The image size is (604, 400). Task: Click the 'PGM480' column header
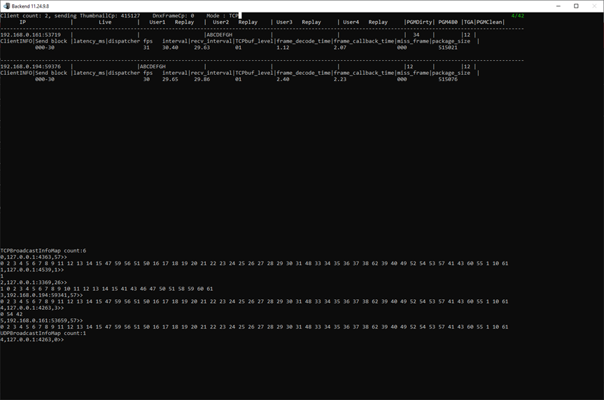point(448,22)
